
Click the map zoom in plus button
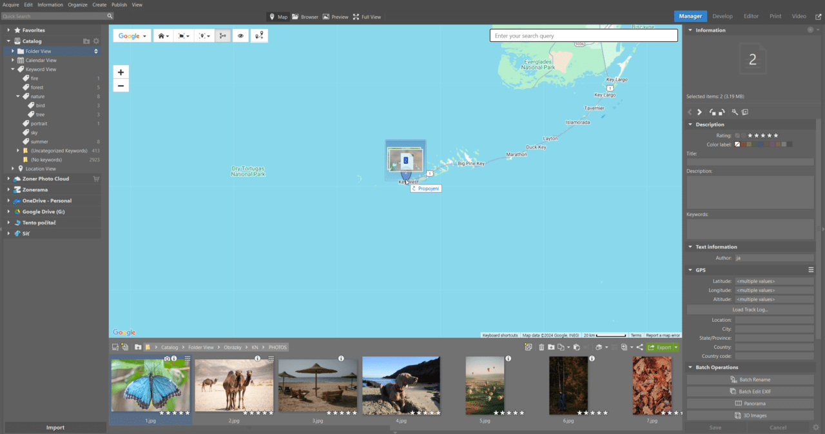[121, 72]
